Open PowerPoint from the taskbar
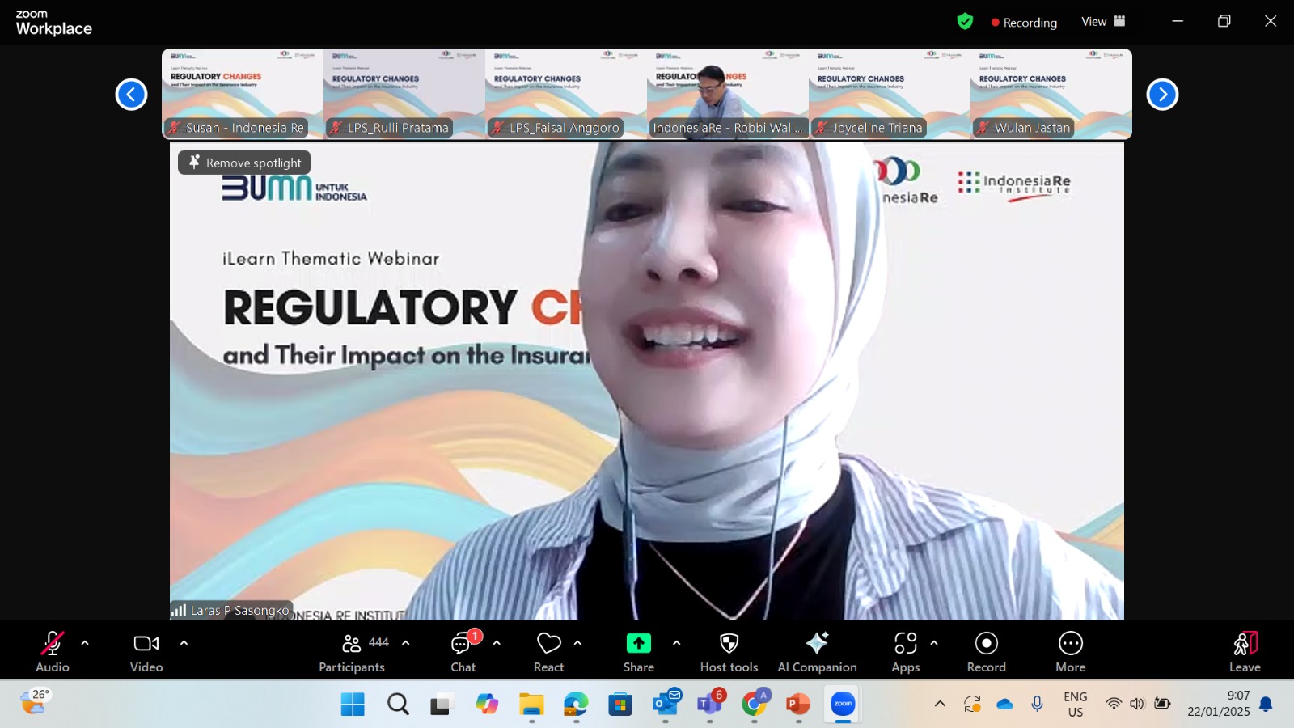The height and width of the screenshot is (728, 1294). [x=798, y=705]
